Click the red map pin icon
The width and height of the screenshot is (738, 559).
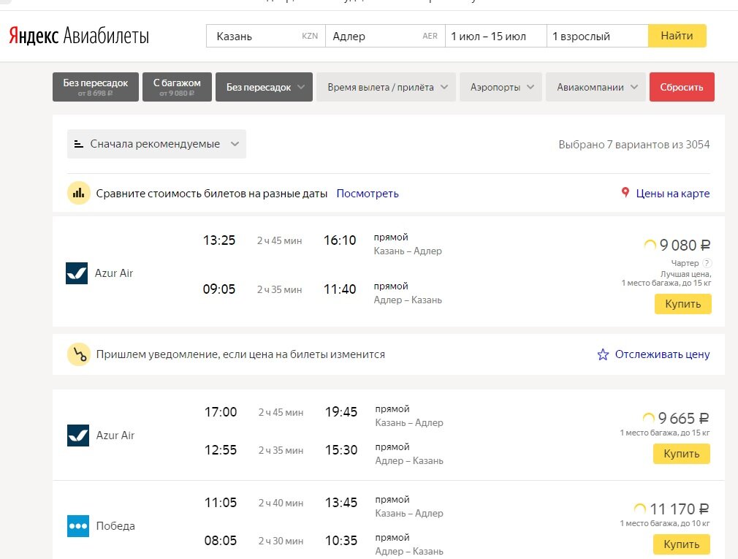click(625, 192)
